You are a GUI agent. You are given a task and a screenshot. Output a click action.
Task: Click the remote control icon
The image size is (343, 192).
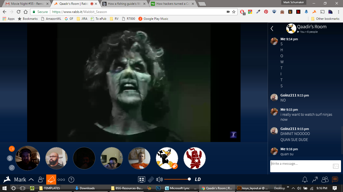point(151,179)
